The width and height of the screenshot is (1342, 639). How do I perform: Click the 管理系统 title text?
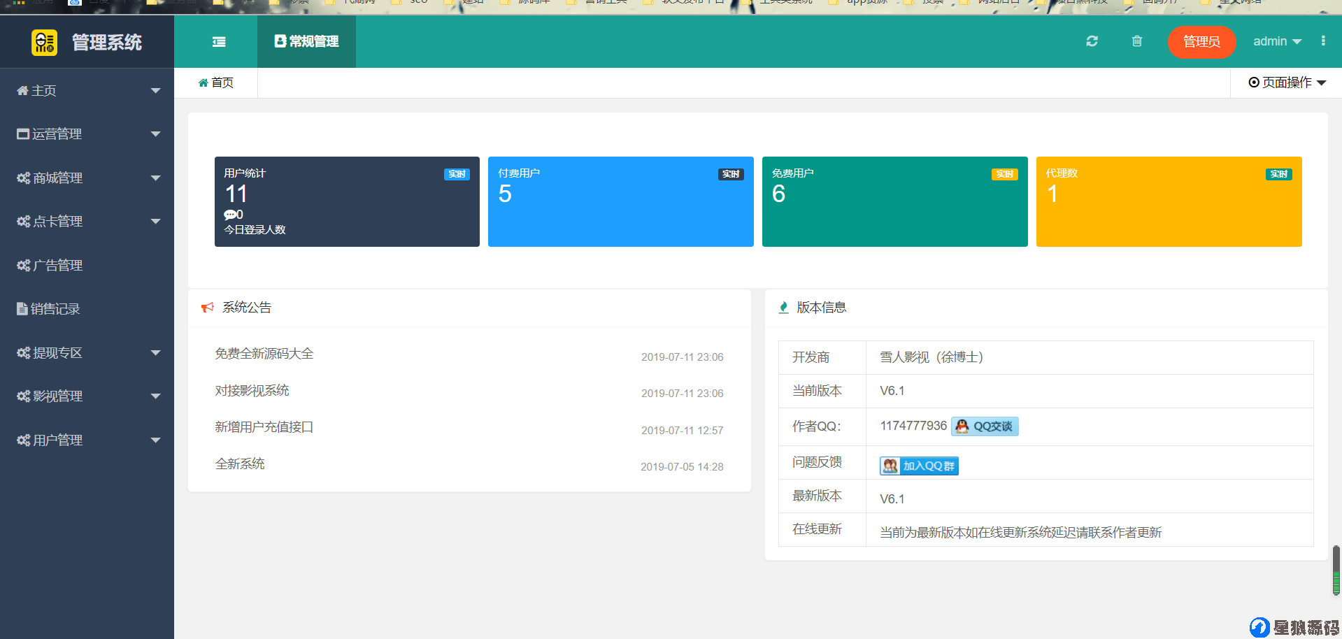point(107,43)
